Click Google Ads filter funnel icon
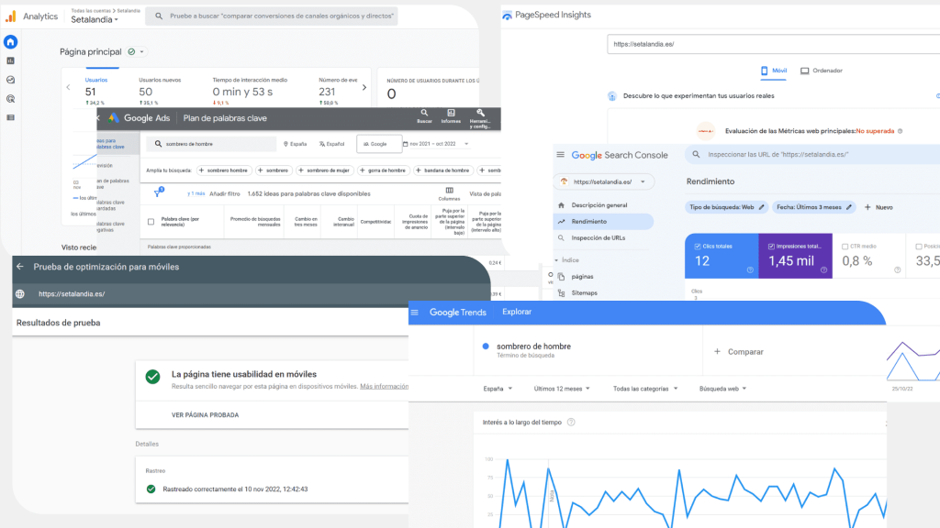This screenshot has height=528, width=940. pos(158,192)
